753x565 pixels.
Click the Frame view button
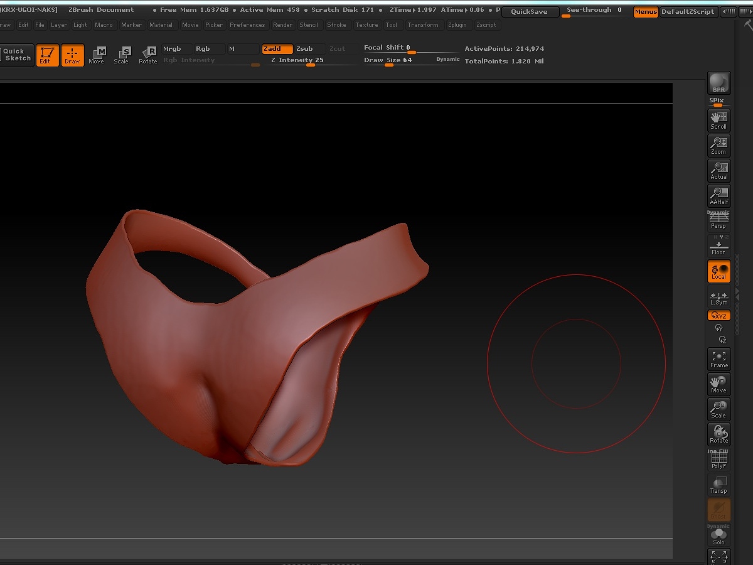pos(718,359)
